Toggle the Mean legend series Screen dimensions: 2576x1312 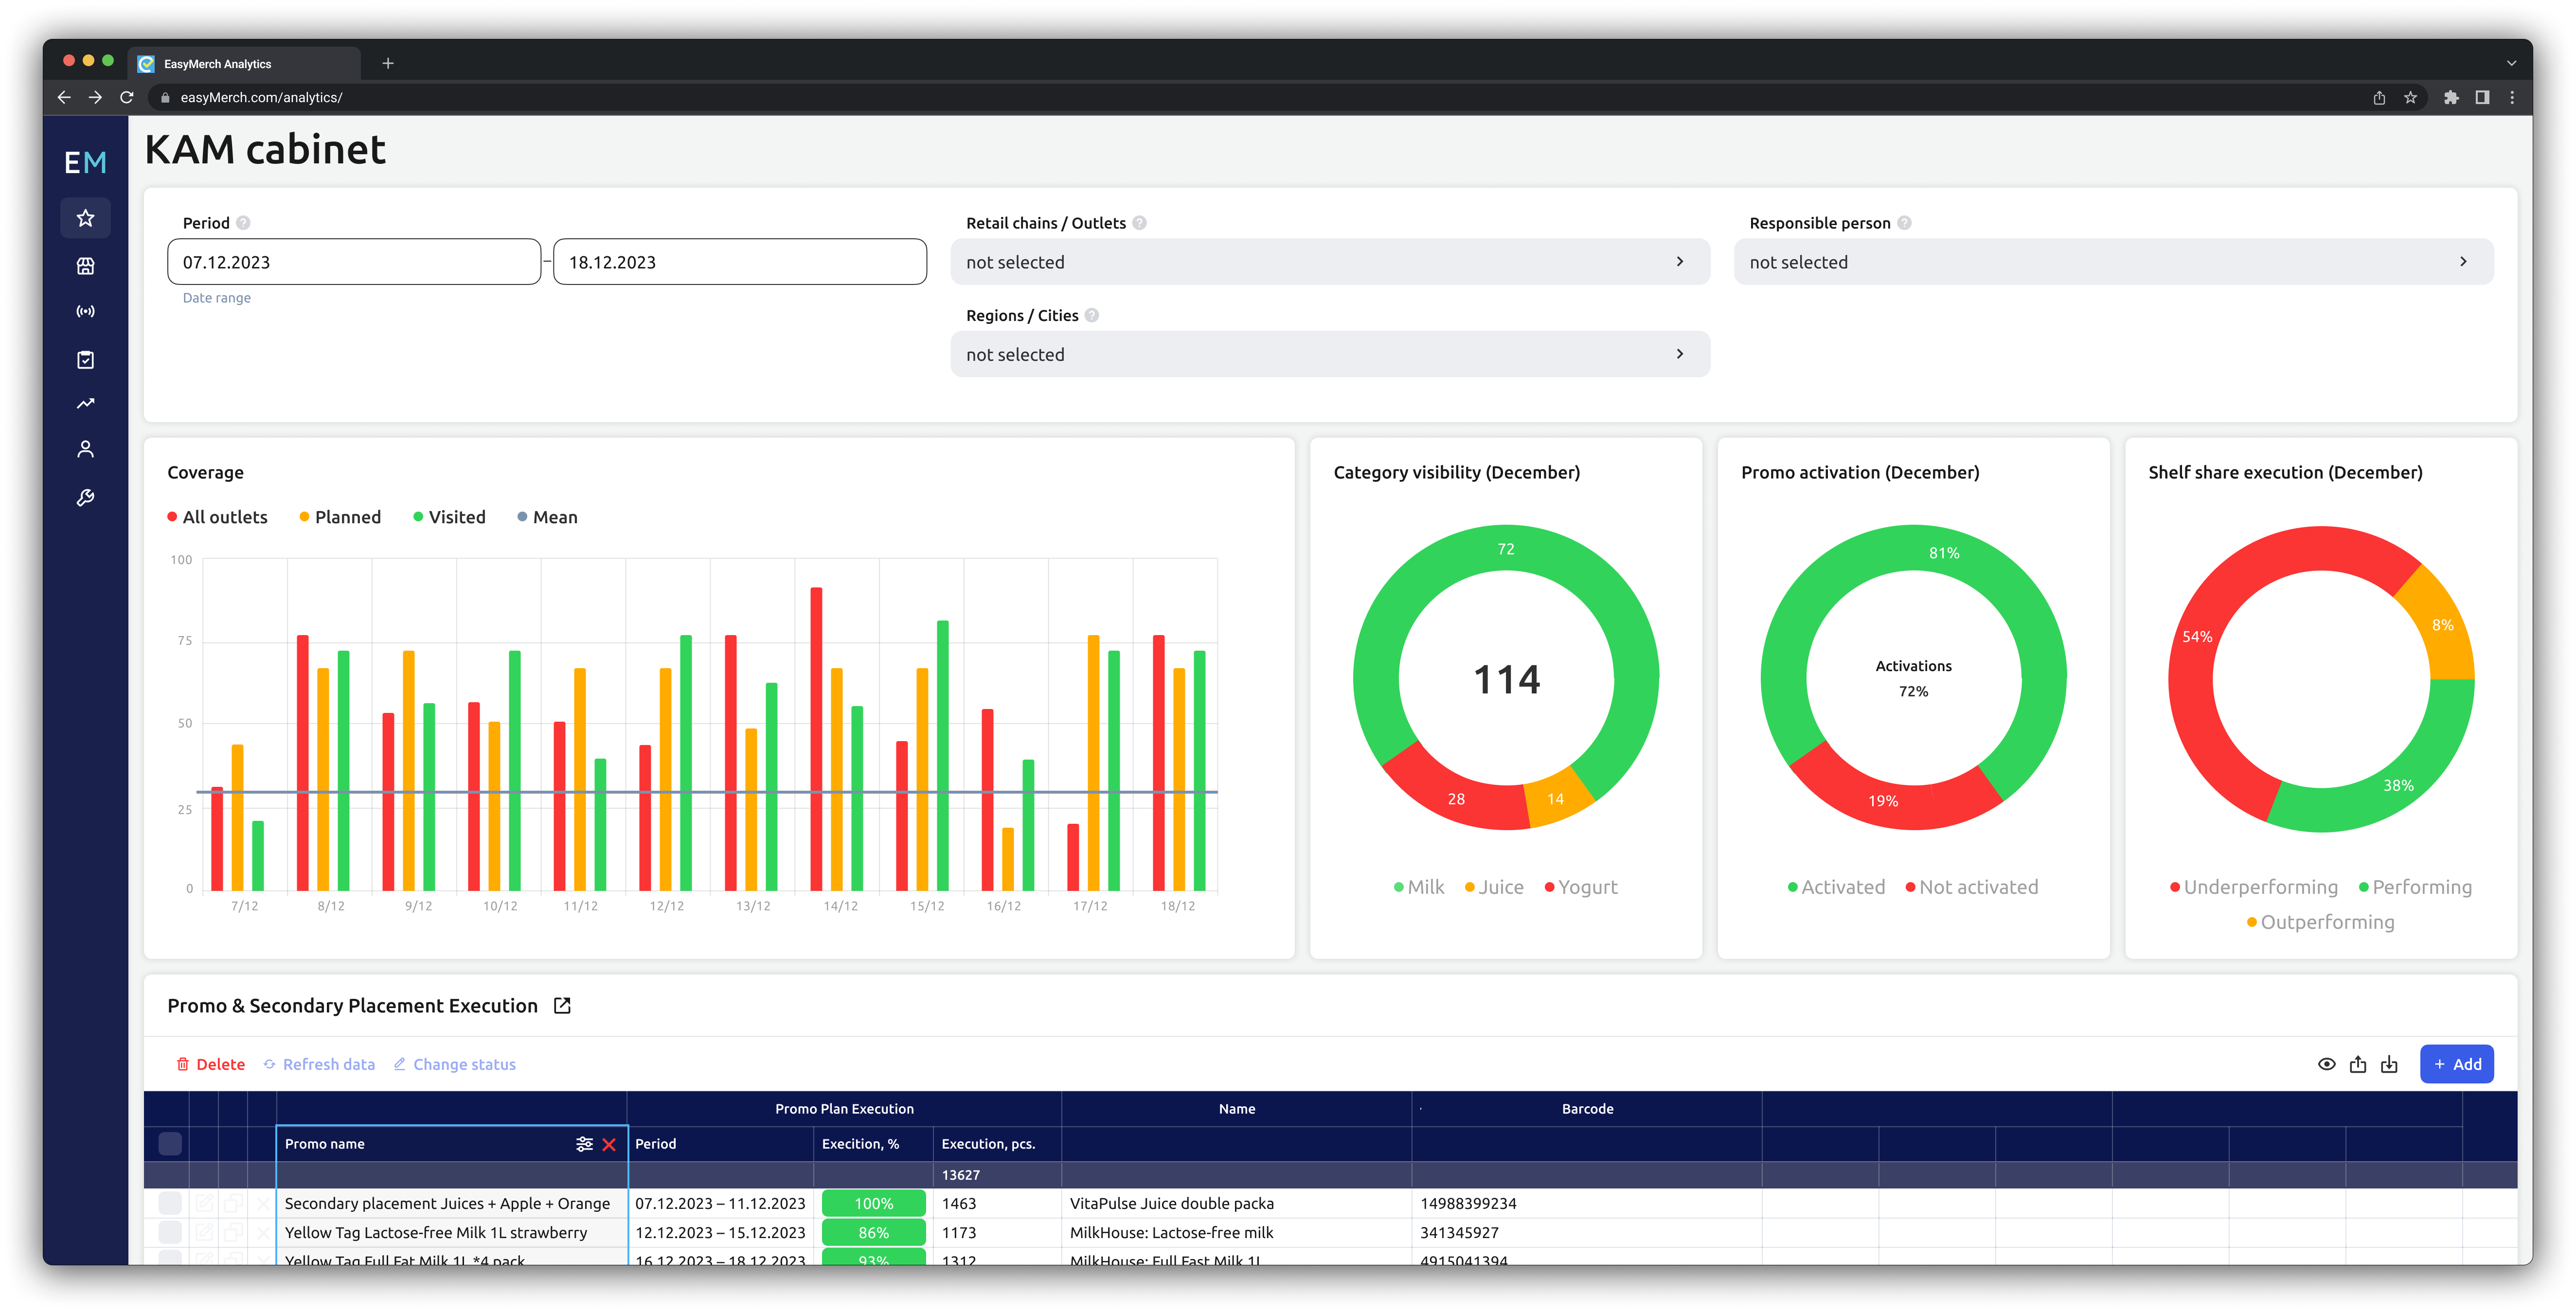coord(547,517)
